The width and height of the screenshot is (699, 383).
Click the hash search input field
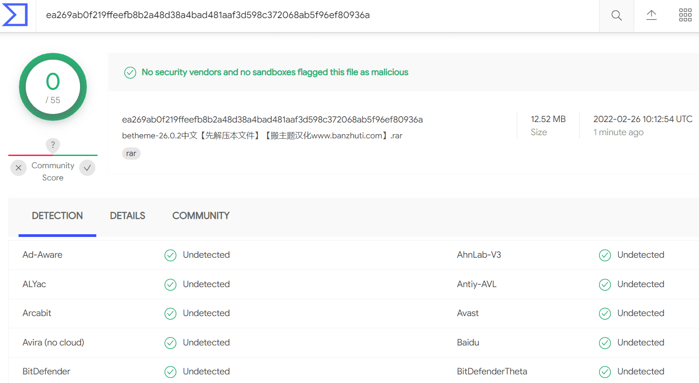click(317, 15)
